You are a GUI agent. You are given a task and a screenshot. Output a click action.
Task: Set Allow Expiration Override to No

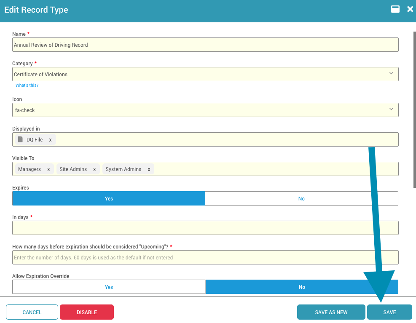tap(302, 287)
